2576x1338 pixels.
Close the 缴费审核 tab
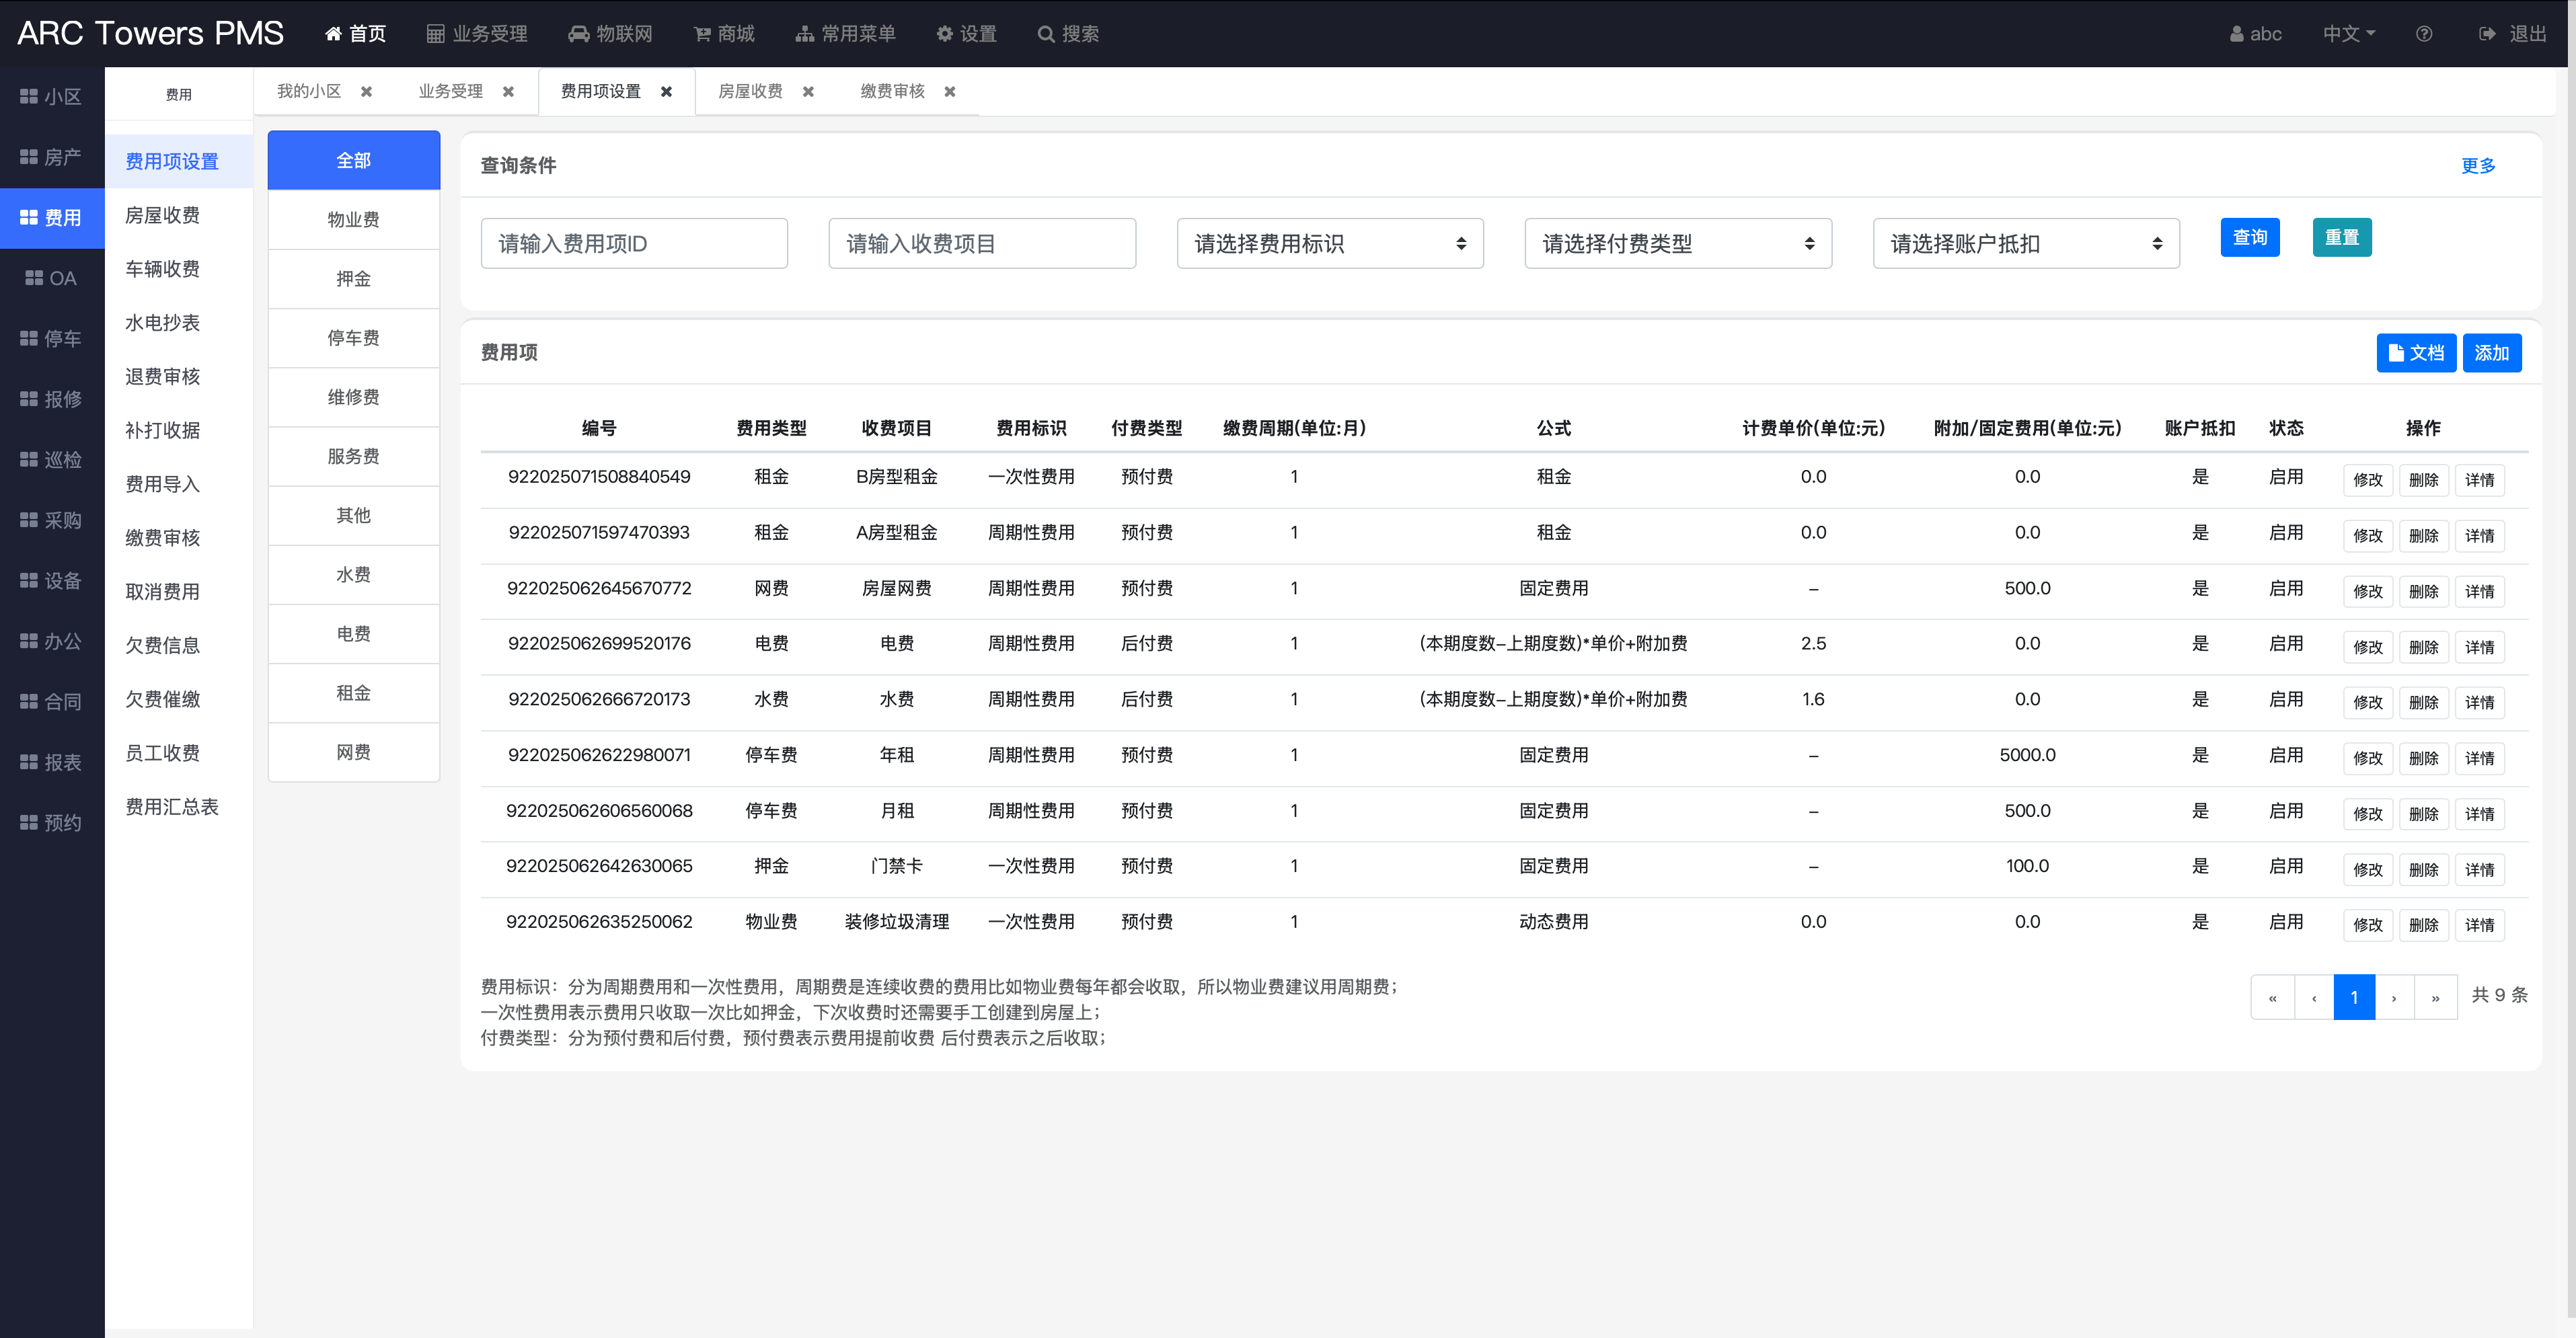click(x=950, y=92)
